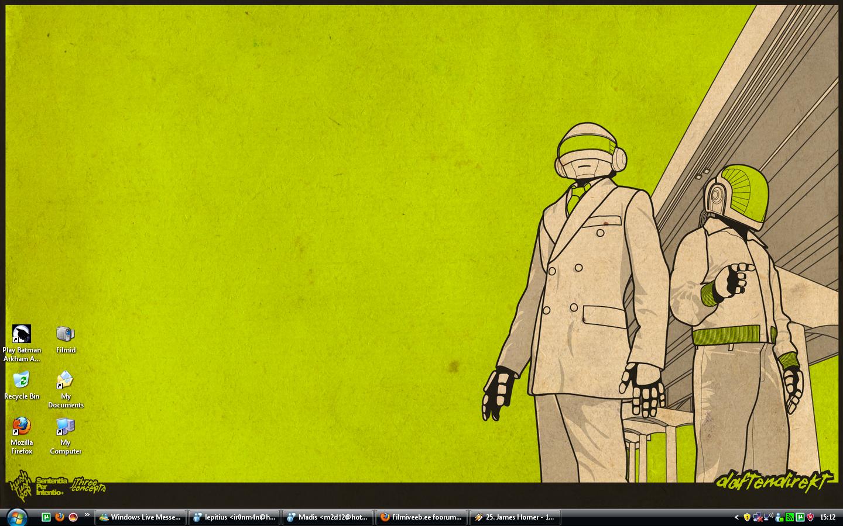Launch uTorrent from Quick Launch
Image resolution: width=843 pixels, height=526 pixels.
coord(46,517)
